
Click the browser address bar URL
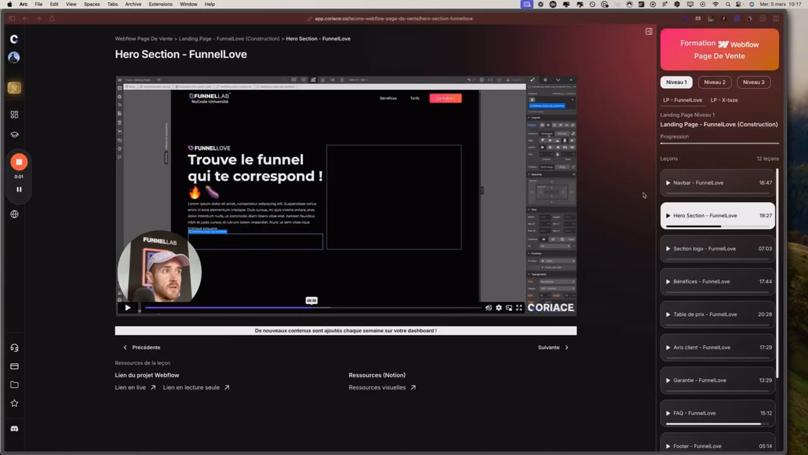point(393,18)
